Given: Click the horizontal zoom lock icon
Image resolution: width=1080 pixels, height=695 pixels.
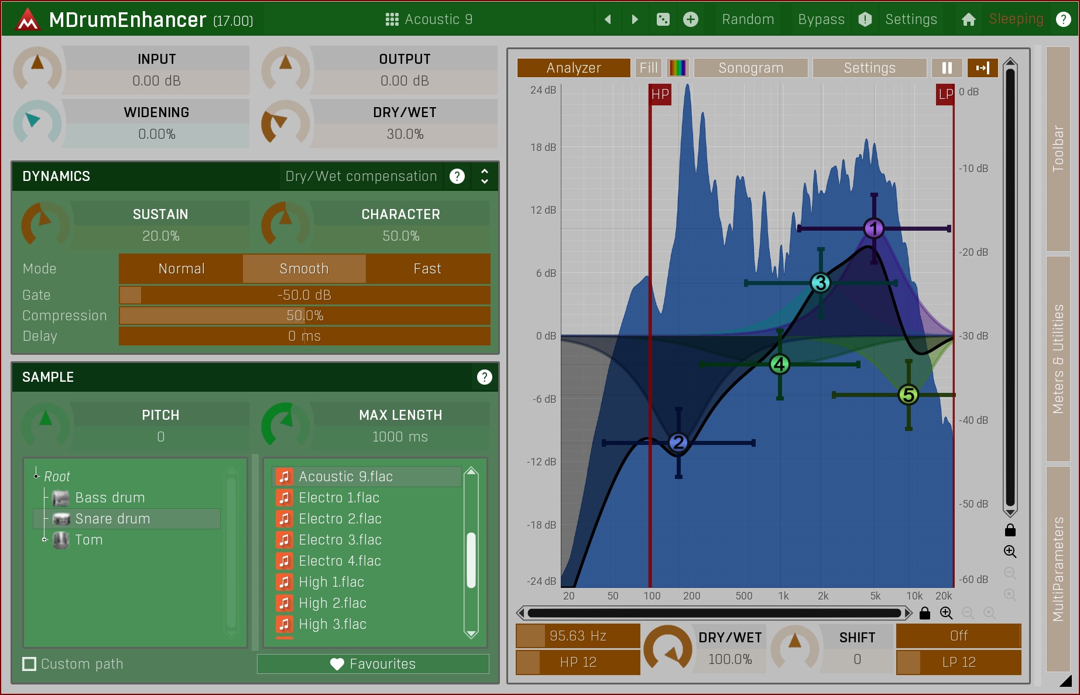Looking at the screenshot, I should tap(925, 613).
